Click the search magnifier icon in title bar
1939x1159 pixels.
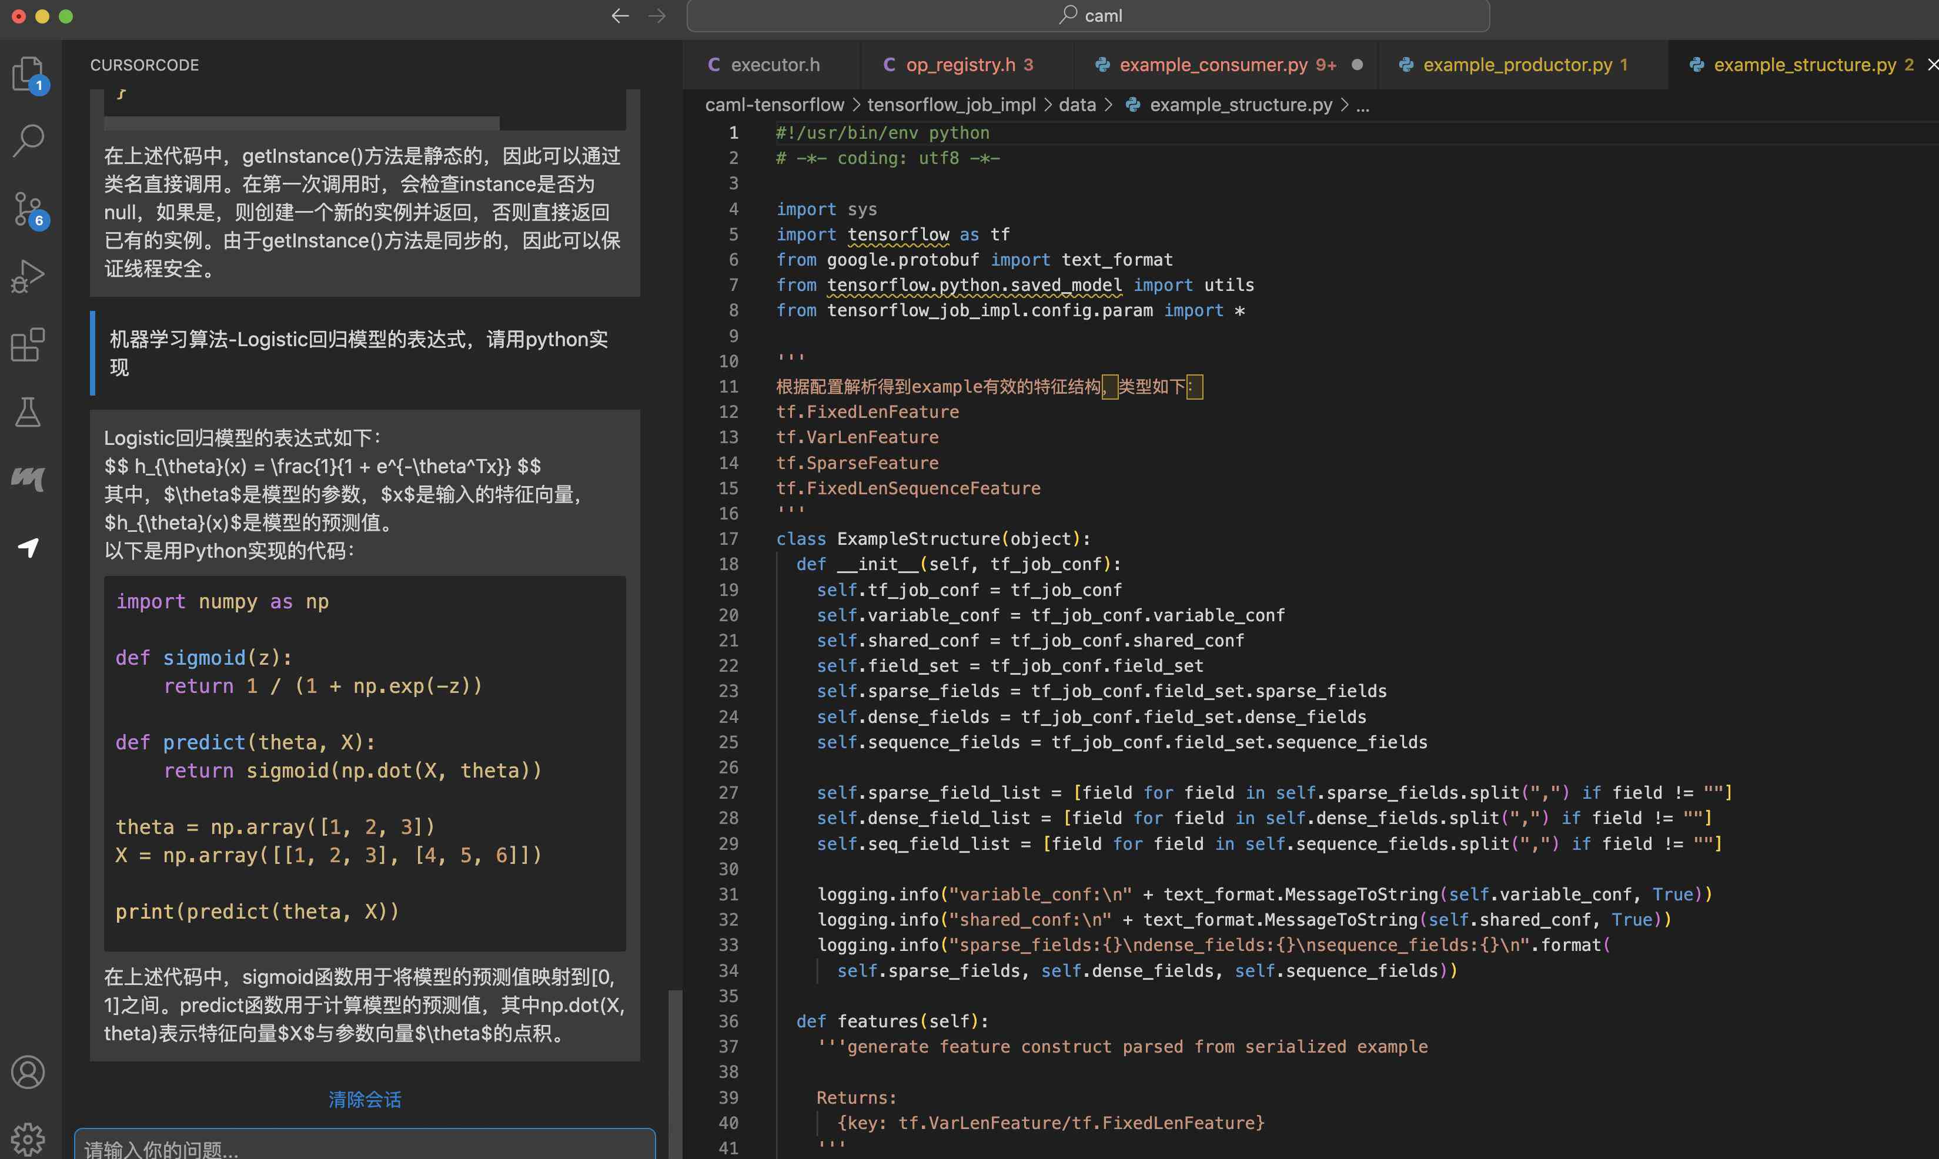(x=1068, y=15)
